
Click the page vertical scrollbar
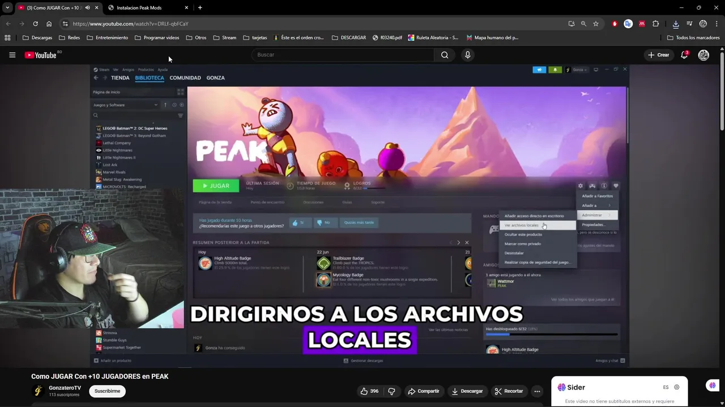click(722, 90)
